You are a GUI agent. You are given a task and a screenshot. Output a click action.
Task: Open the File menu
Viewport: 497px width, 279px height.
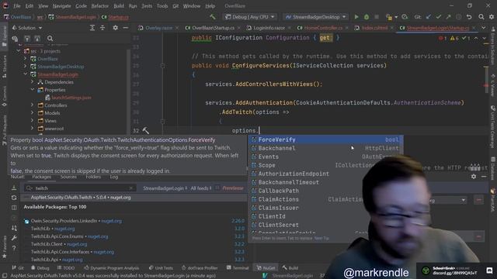pyautogui.click(x=17, y=5)
